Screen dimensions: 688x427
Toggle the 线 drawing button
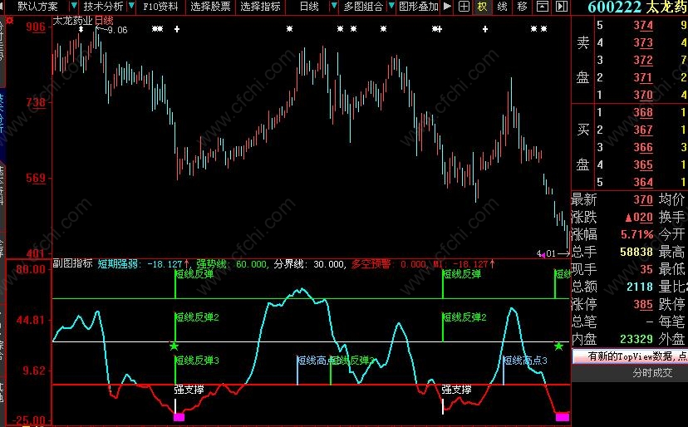(503, 7)
